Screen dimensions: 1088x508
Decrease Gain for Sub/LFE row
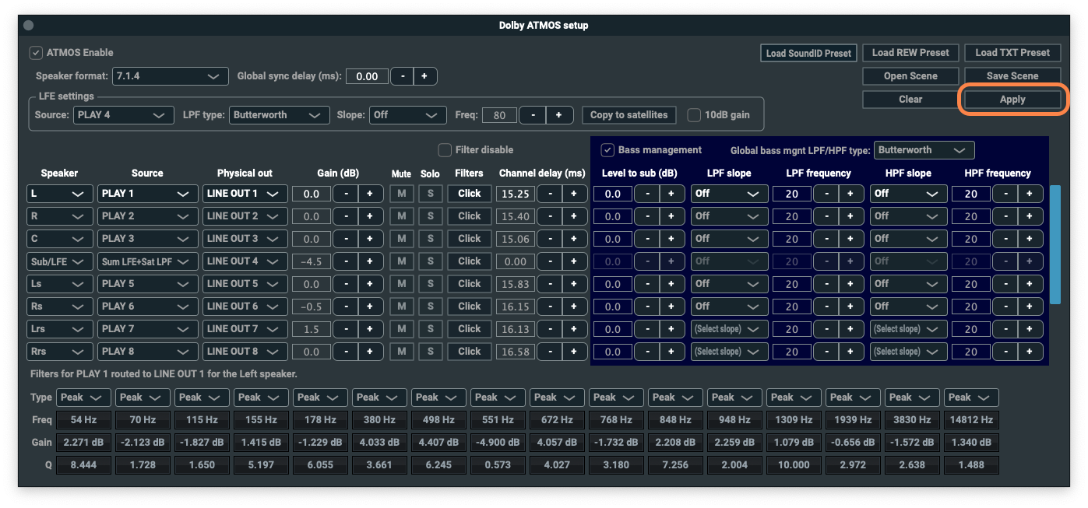[346, 261]
